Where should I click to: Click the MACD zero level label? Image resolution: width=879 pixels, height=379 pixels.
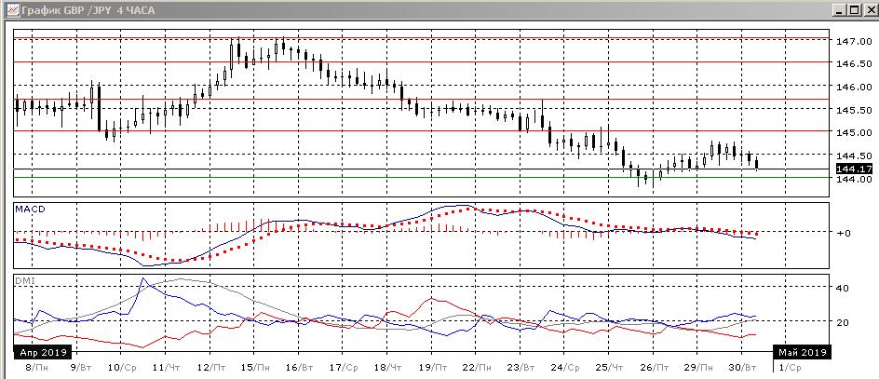pos(844,233)
